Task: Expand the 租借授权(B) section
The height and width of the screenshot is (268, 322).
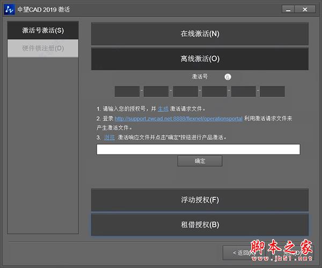Action: [200, 225]
